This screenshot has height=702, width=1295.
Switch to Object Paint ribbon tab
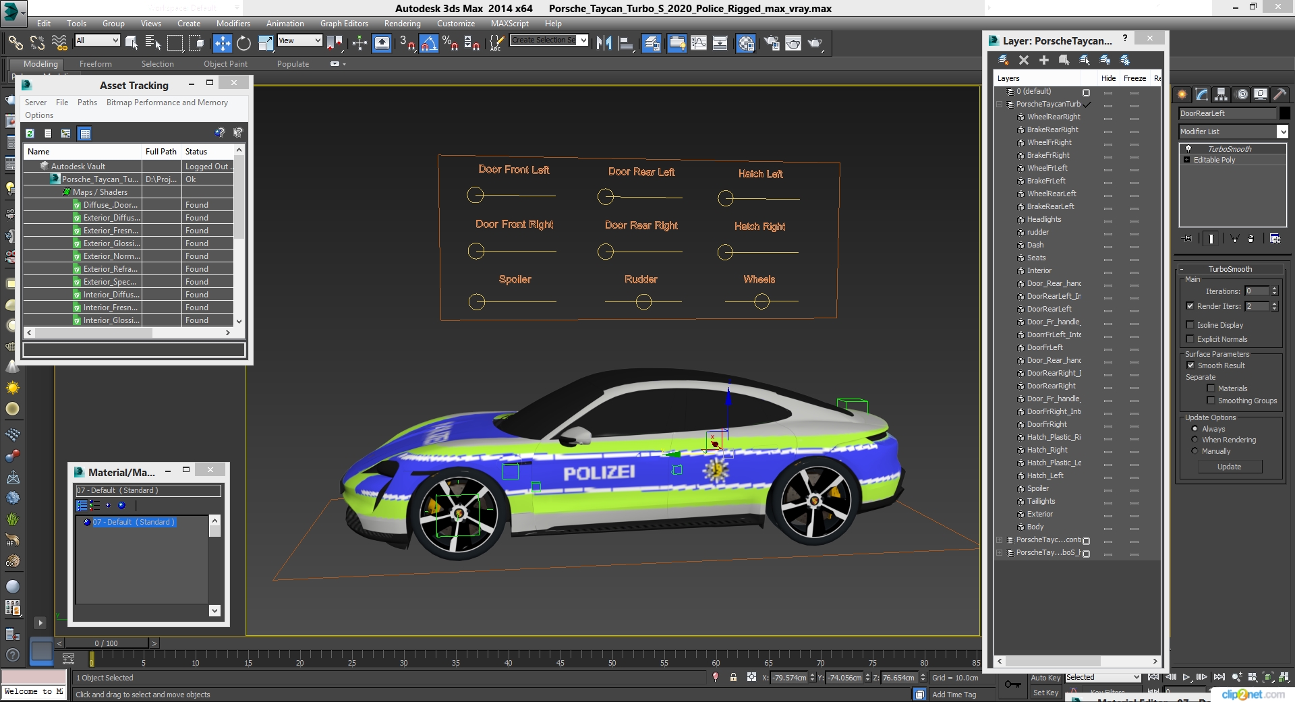pos(225,64)
